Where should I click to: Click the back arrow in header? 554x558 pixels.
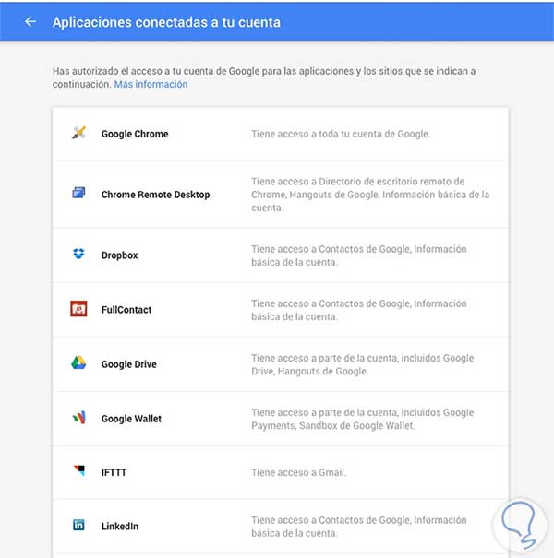pos(30,21)
